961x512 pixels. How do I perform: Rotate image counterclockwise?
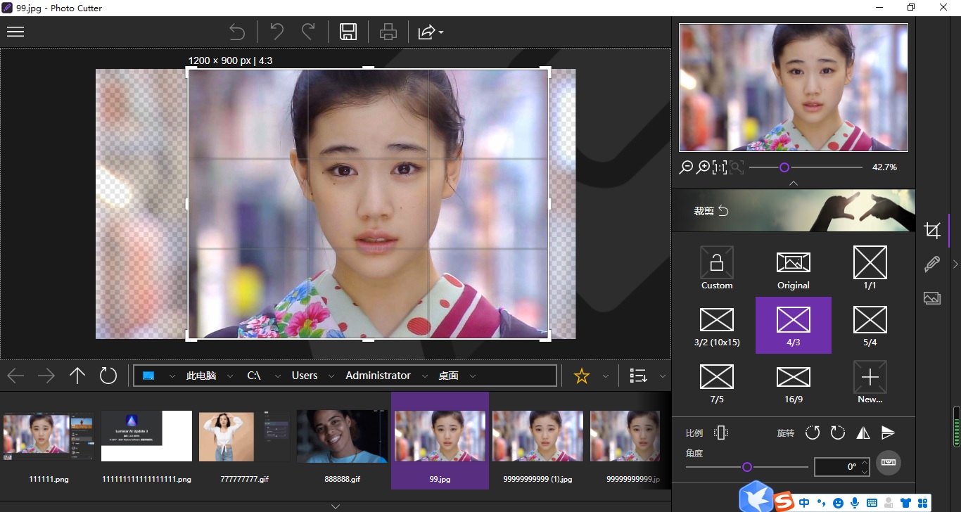[813, 433]
